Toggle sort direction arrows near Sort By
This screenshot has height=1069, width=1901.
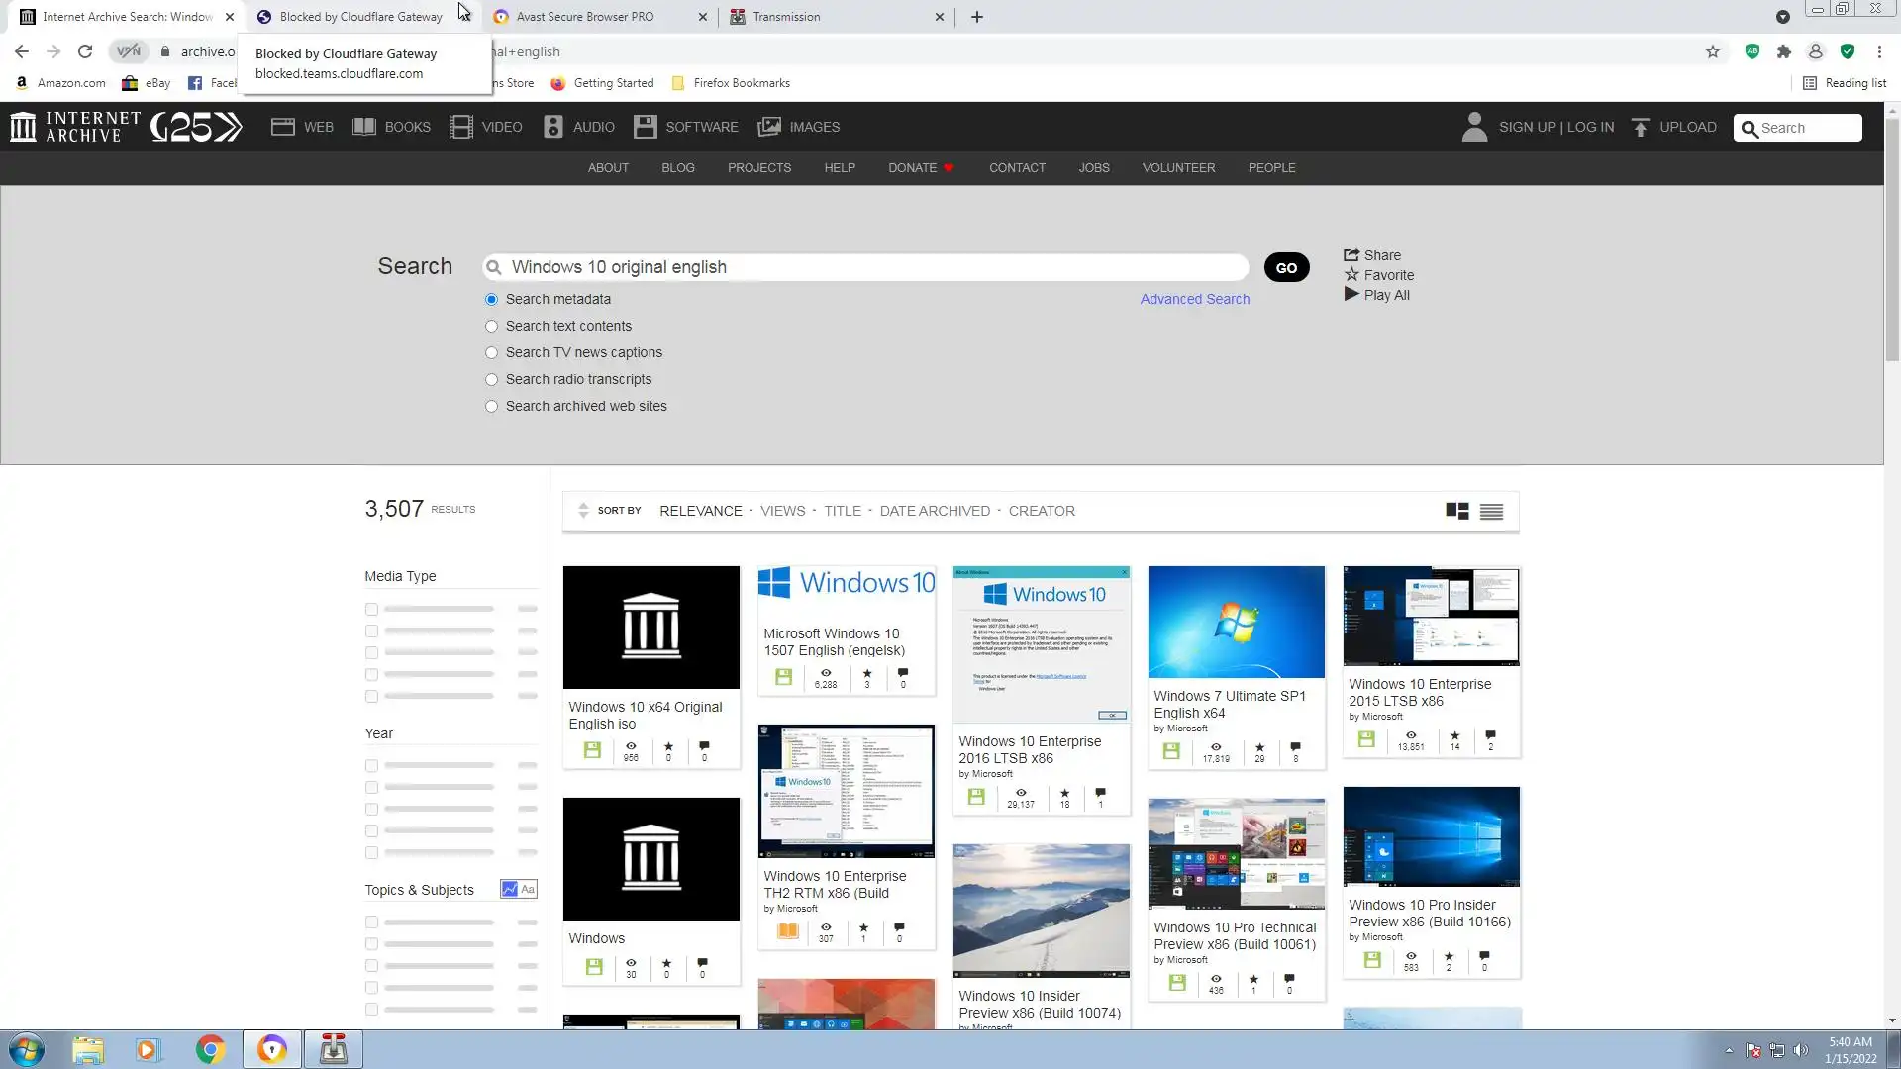[583, 511]
